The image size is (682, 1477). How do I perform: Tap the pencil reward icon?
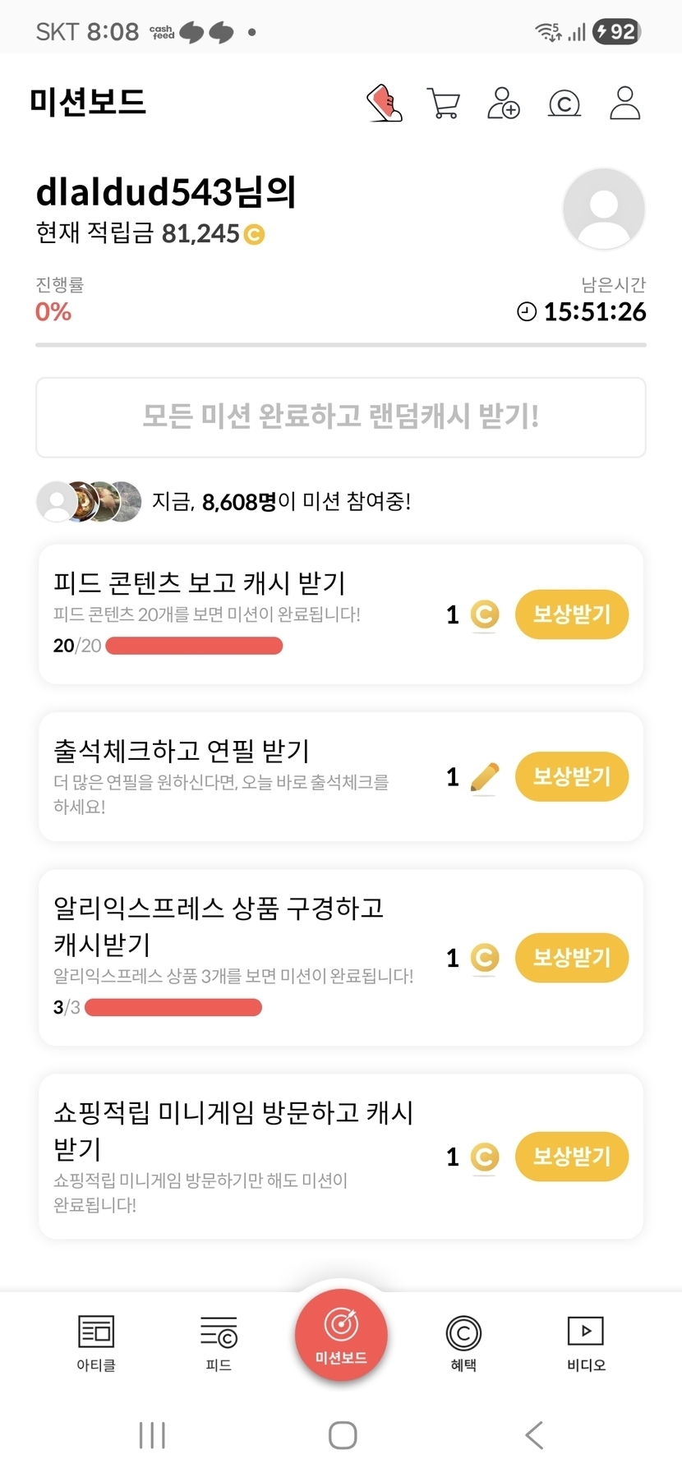(485, 777)
